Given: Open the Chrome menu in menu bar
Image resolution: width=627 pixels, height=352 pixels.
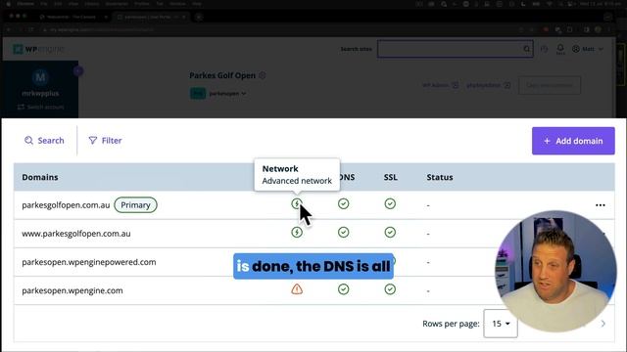Looking at the screenshot, I should (25, 4).
